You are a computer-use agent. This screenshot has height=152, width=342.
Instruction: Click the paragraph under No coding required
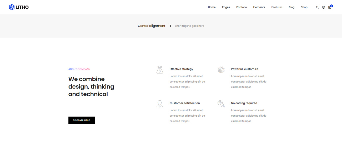tap(249, 116)
